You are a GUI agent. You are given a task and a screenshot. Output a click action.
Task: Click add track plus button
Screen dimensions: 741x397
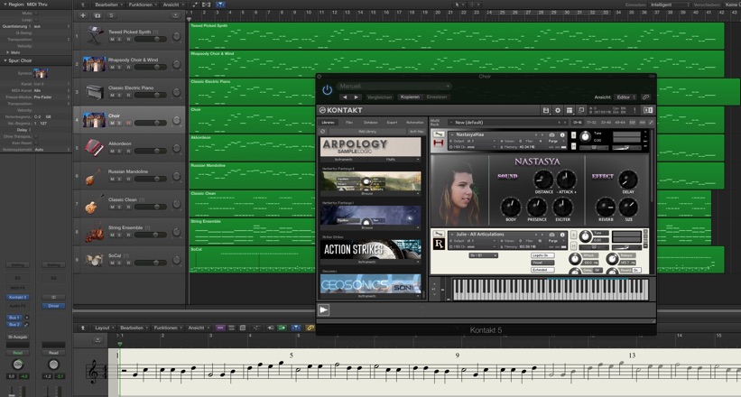click(x=83, y=15)
